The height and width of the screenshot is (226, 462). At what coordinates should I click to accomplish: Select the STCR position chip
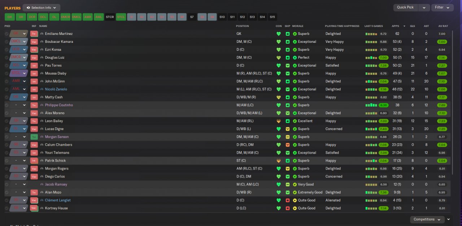point(110,17)
